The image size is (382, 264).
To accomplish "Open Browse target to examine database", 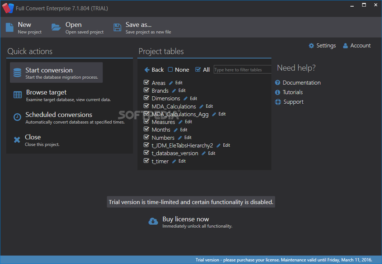I will pos(62,95).
